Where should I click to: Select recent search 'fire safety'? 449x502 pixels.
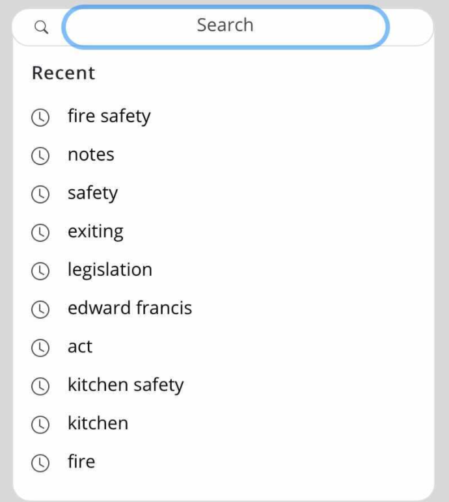click(x=109, y=117)
